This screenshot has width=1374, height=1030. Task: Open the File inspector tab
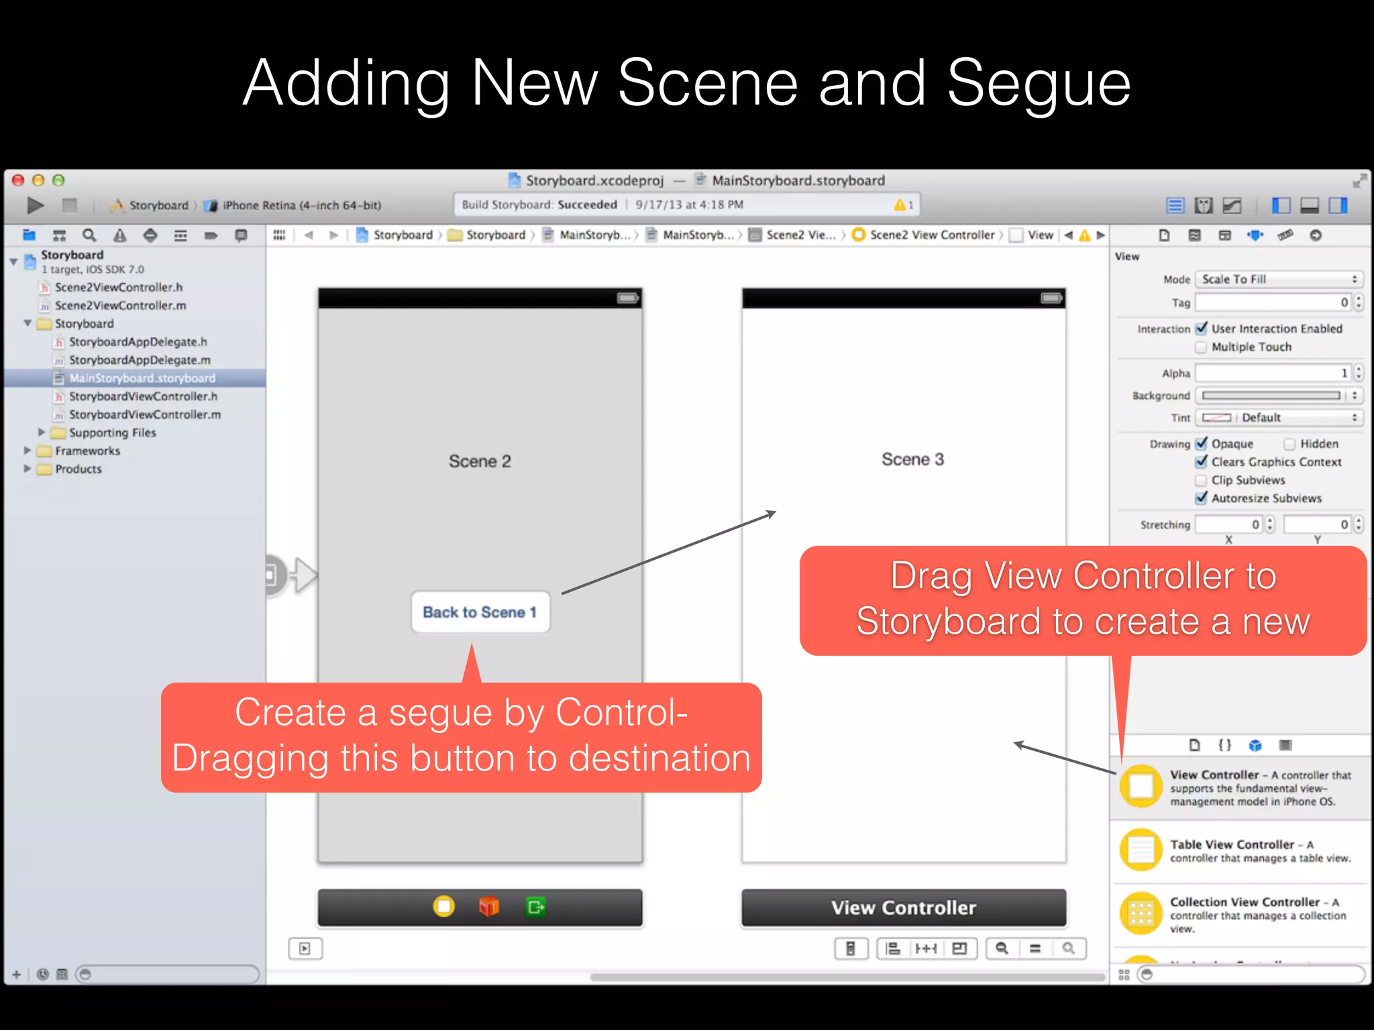click(1165, 235)
